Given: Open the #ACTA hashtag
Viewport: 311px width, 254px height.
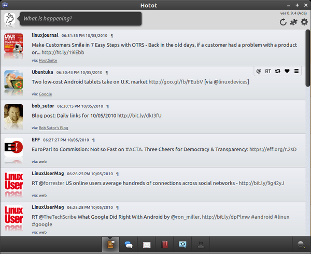Looking at the screenshot, I should pos(134,149).
